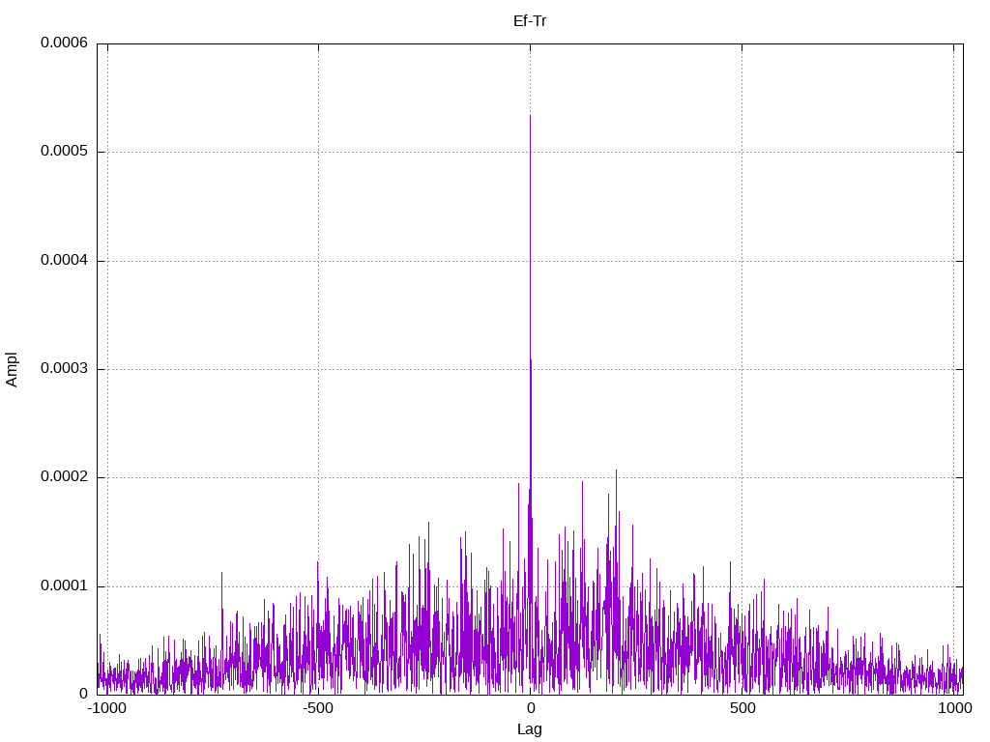This screenshot has height=742, width=990.
Task: Click the x-axis tick label 1000
Action: (x=954, y=708)
